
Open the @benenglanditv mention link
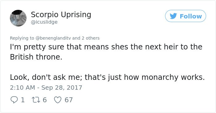tap(53, 38)
